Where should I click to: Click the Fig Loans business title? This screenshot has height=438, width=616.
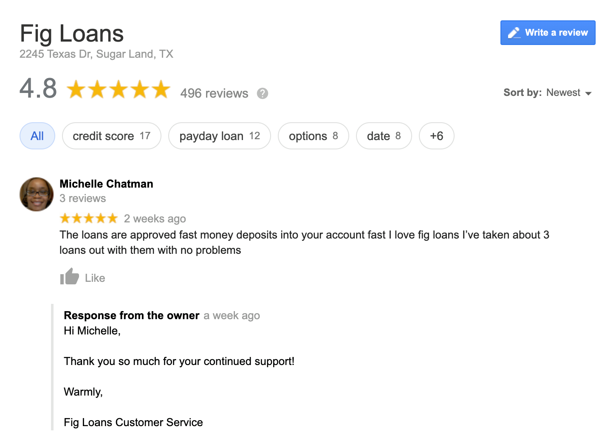72,34
